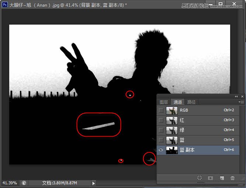
Task: Create a new channel with the page icon
Action: pos(222,178)
